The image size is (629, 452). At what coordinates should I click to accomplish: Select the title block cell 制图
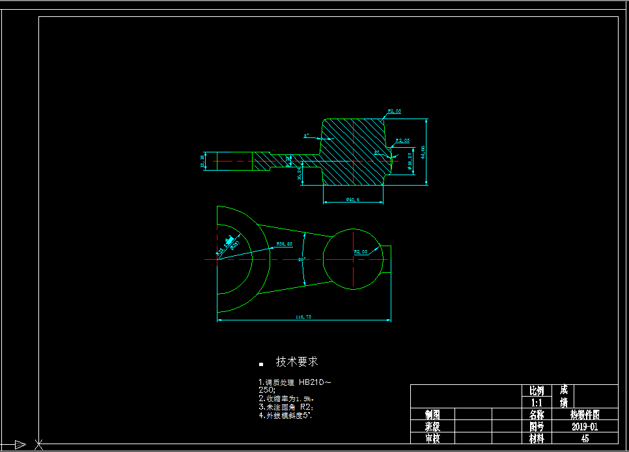pos(432,415)
